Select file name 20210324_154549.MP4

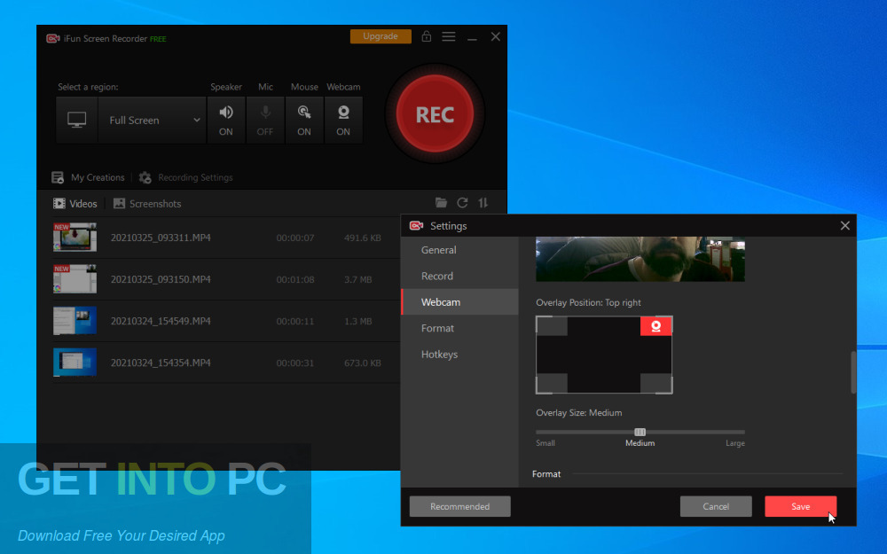coord(161,321)
